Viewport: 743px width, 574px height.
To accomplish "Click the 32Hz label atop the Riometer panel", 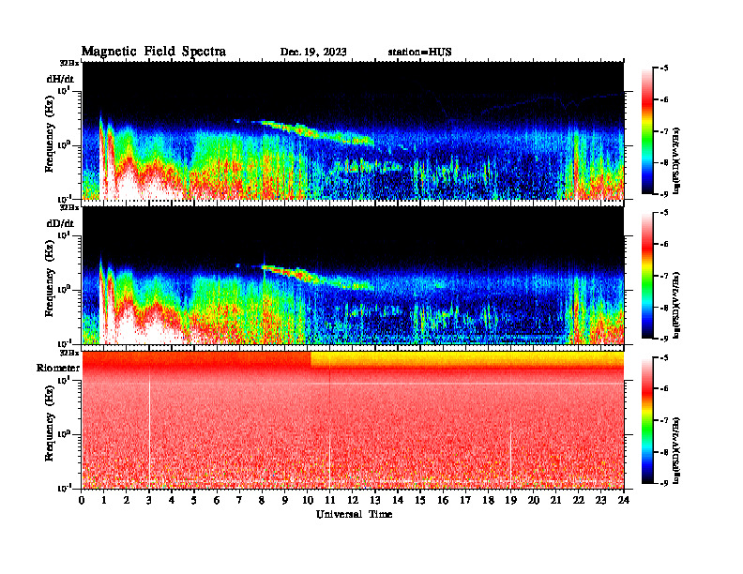I will [x=69, y=353].
